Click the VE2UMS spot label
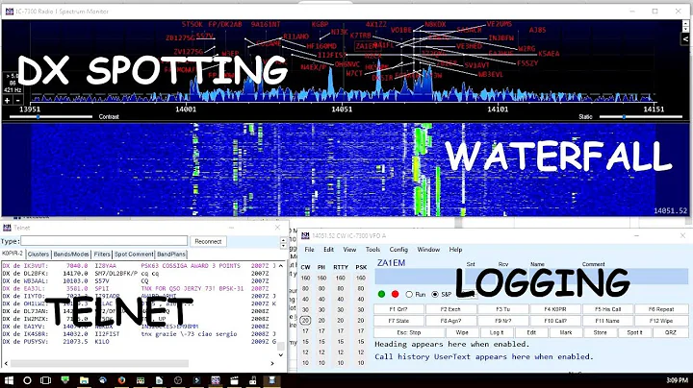 coord(499,24)
